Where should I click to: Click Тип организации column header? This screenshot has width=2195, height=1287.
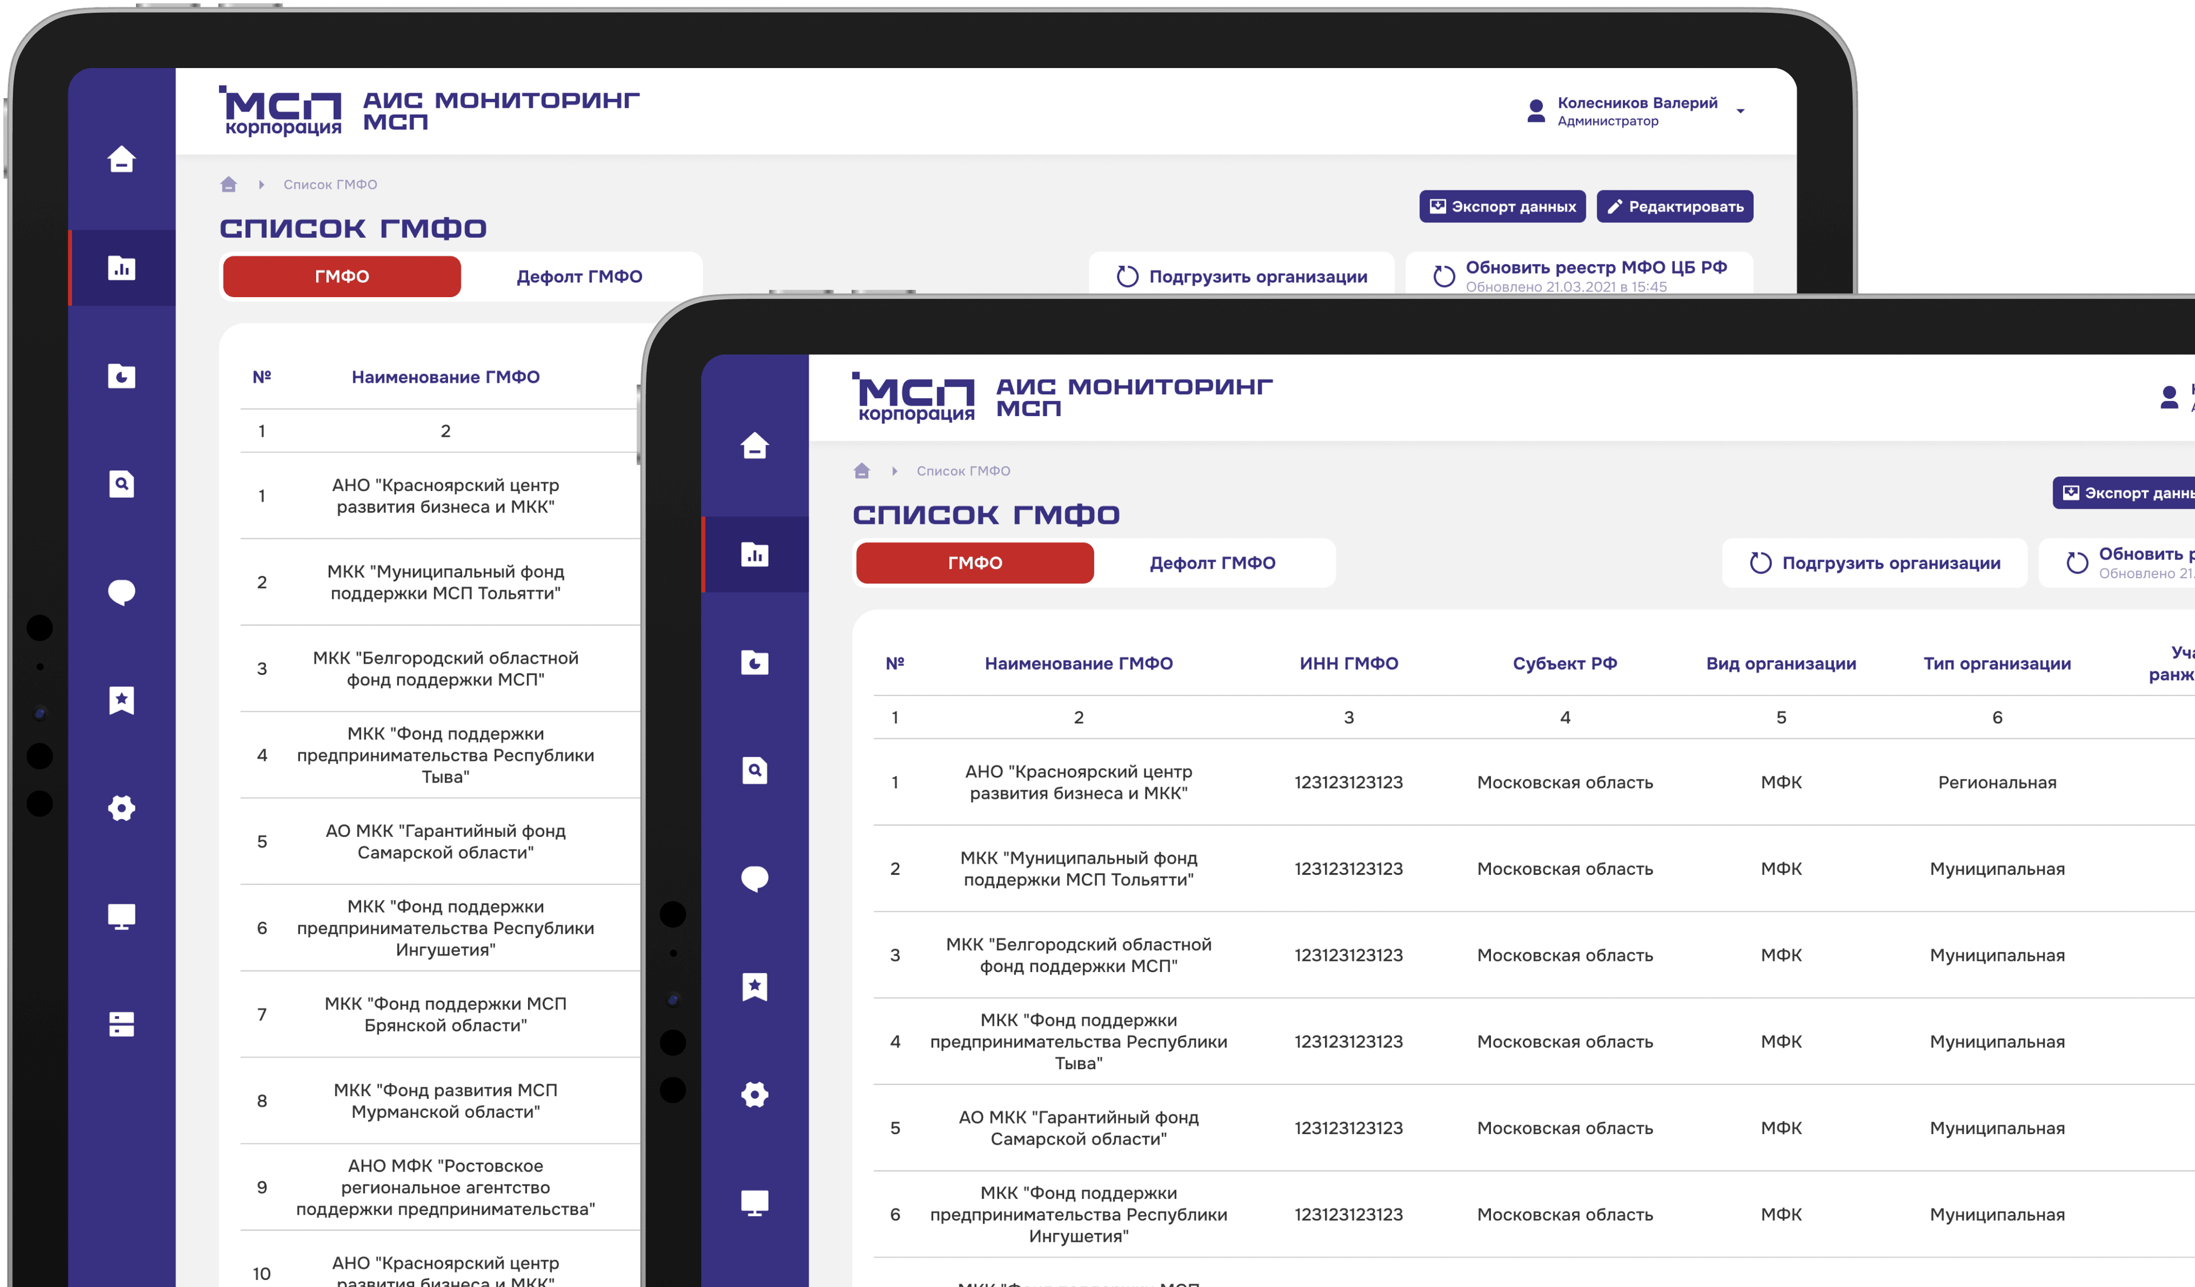tap(1997, 664)
